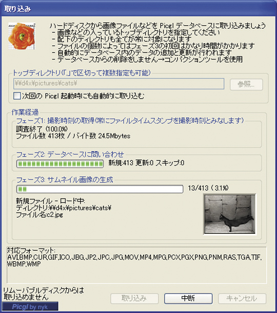Screen dimensions: 277x313
Task: Click the 取り込み window title bar
Action: pyautogui.click(x=138, y=9)
